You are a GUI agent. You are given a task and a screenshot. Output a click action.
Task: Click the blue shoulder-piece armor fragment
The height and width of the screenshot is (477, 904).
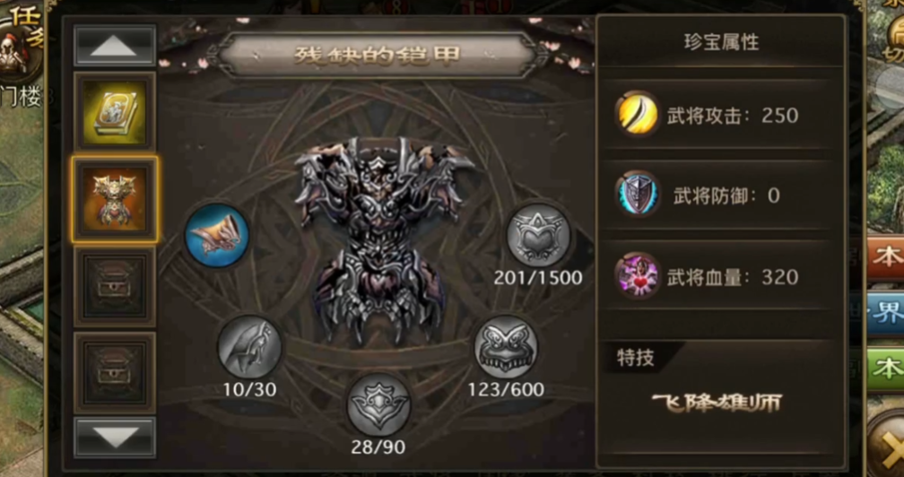point(217,236)
